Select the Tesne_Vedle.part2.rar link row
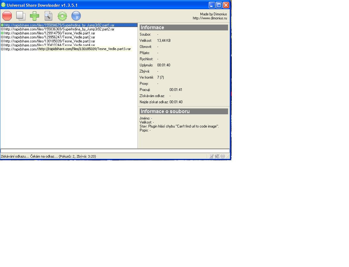The image size is (349, 267). click(x=69, y=37)
